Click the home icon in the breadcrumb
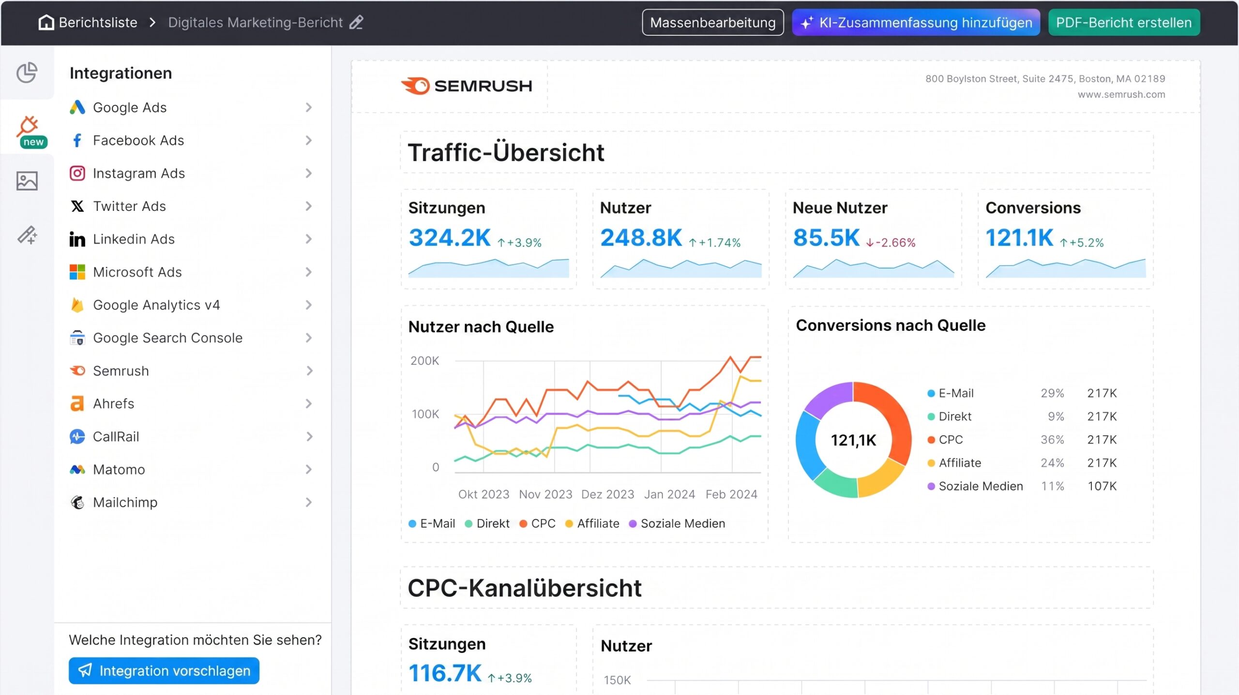The image size is (1239, 695). click(x=46, y=22)
